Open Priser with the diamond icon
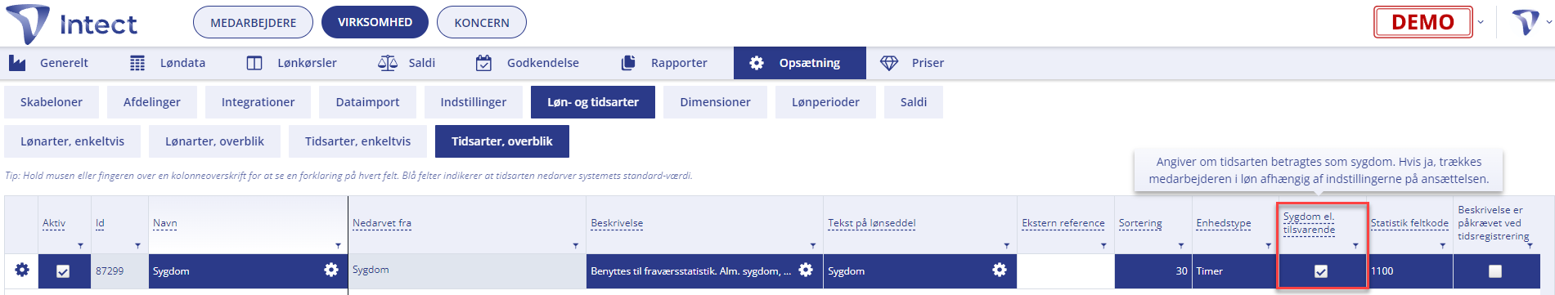The width and height of the screenshot is (1555, 295). click(912, 63)
